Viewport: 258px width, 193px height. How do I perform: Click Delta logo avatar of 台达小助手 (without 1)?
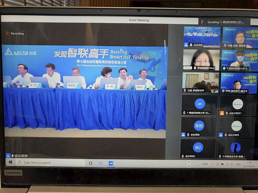(237, 126)
